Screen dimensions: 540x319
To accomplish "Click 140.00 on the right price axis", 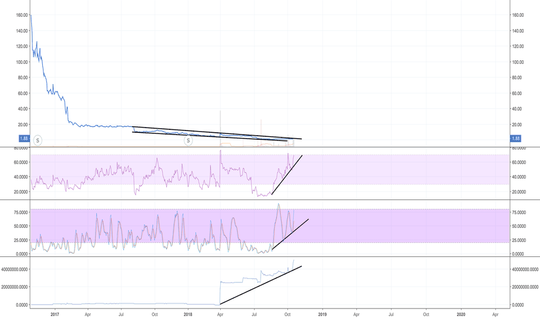I will (x=518, y=31).
